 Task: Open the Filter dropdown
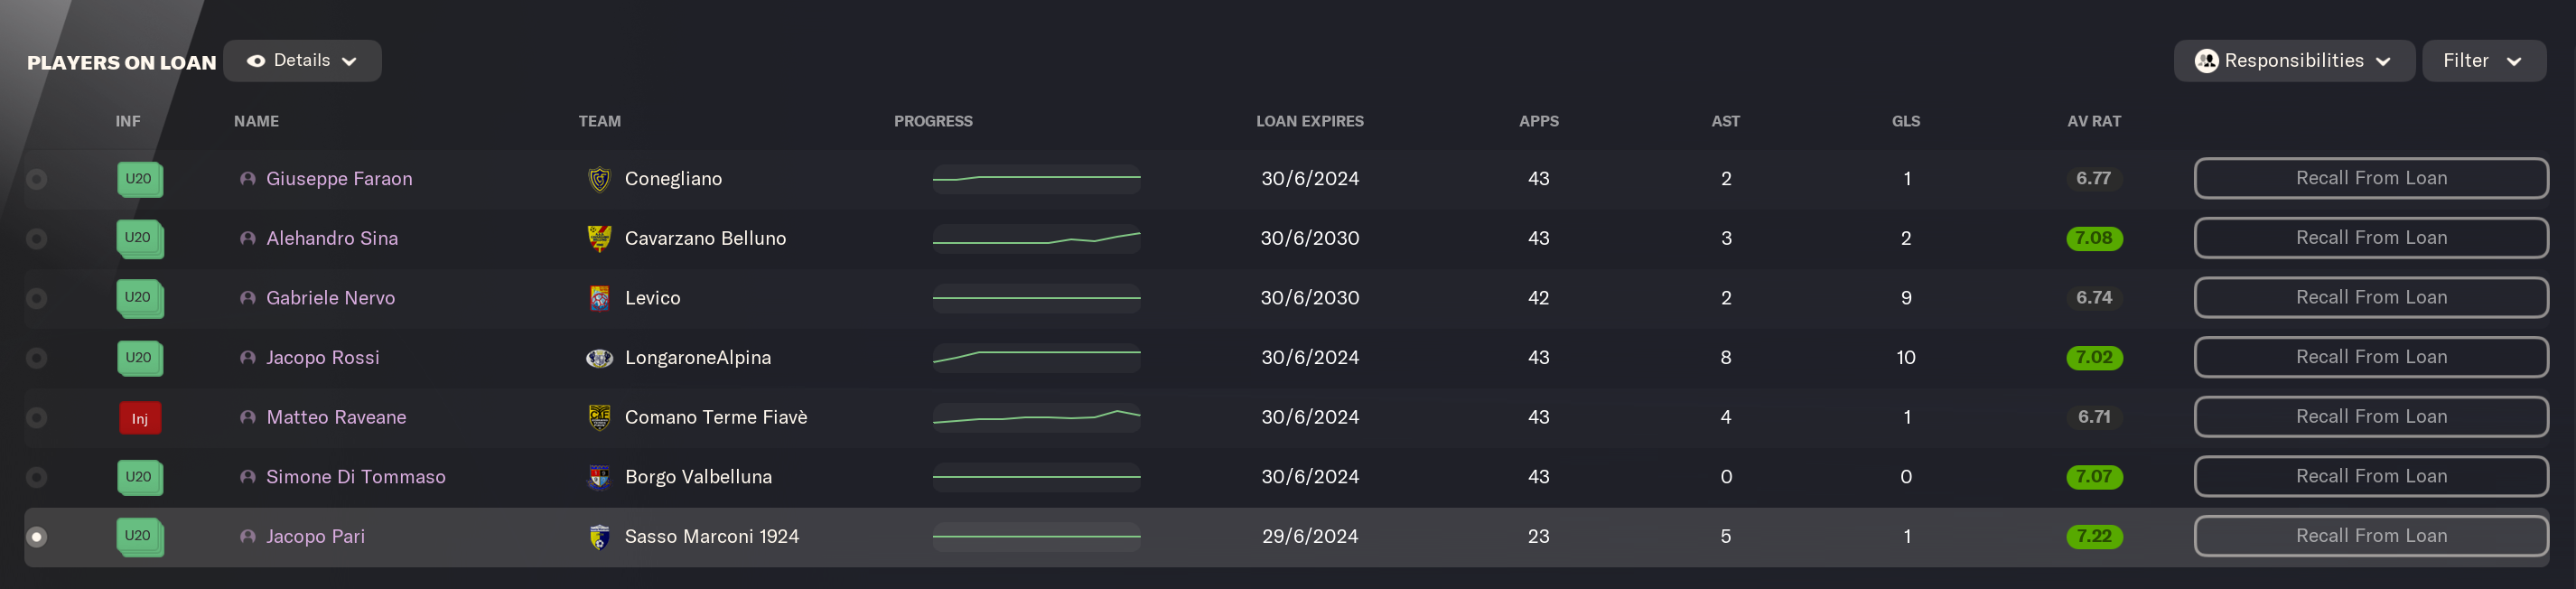[x=2483, y=61]
